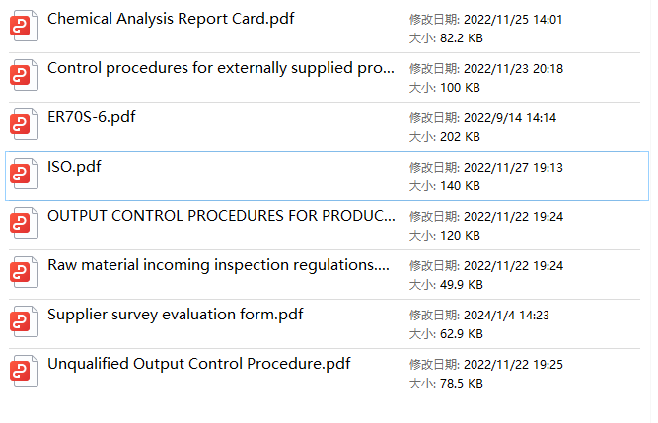
Task: Select Supplier survey evaluation form.pdf file name
Action: pos(176,315)
